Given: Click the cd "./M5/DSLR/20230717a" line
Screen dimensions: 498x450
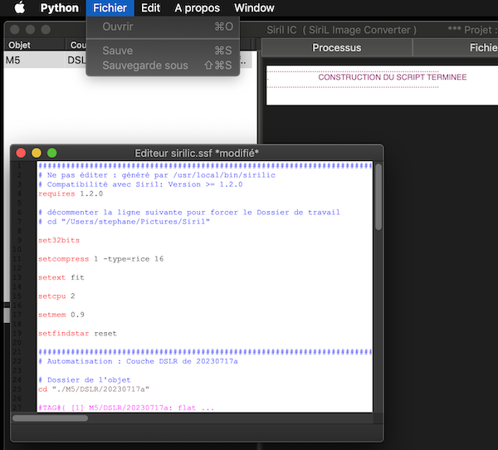Looking at the screenshot, I should coord(94,389).
